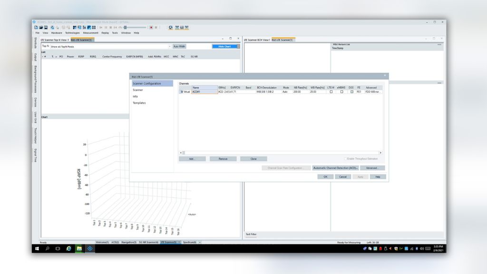Add a new scanner channel
This screenshot has height=274, width=487.
pos(193,158)
